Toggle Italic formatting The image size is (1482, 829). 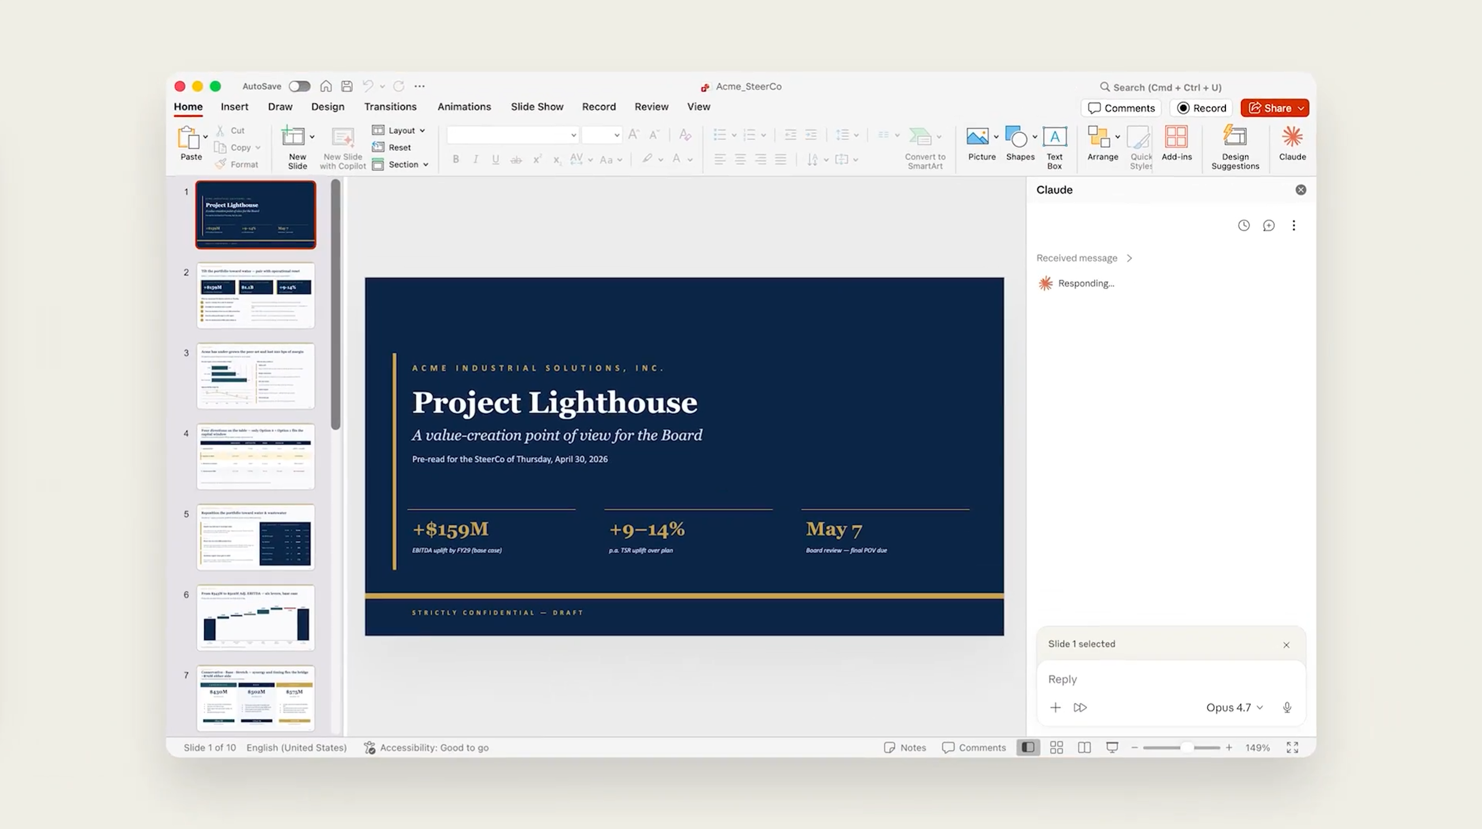pyautogui.click(x=475, y=159)
